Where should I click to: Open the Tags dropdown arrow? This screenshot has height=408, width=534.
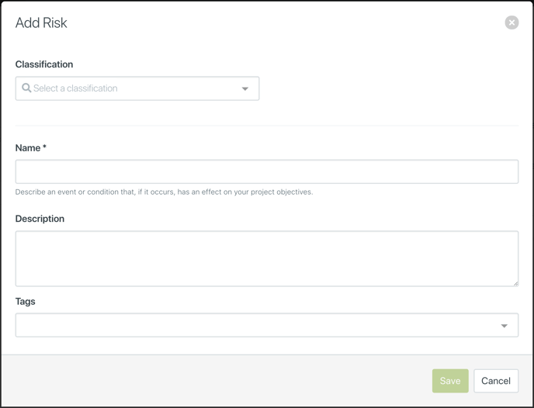tap(504, 326)
